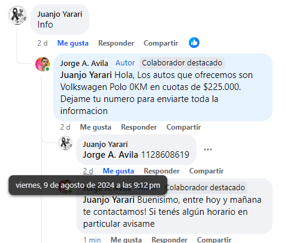Image resolution: width=287 pixels, height=243 pixels.
Task: Click Responder under the Volkswagen Polo reply
Action: pyautogui.click(x=139, y=127)
